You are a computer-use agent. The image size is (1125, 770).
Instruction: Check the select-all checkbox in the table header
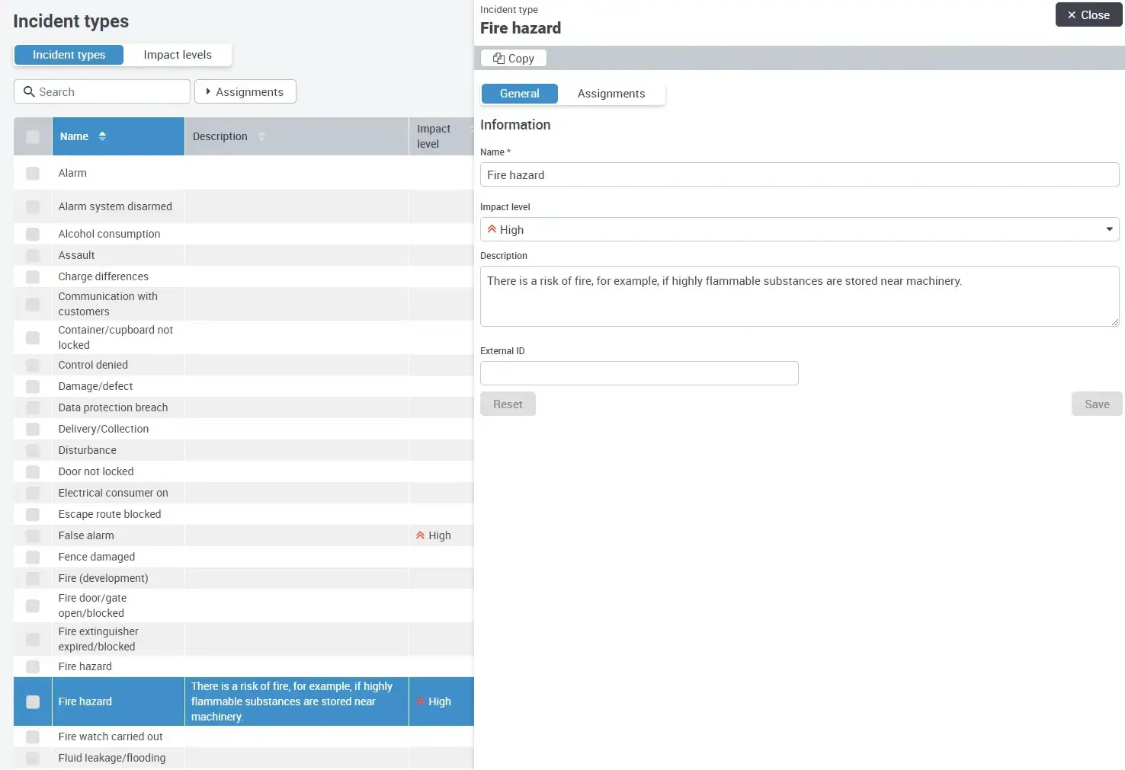point(32,136)
